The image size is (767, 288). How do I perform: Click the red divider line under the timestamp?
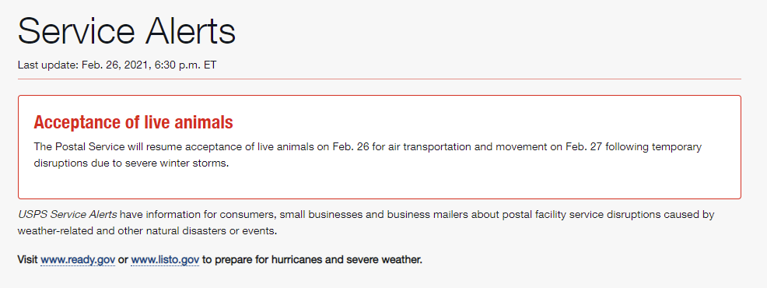pyautogui.click(x=379, y=79)
